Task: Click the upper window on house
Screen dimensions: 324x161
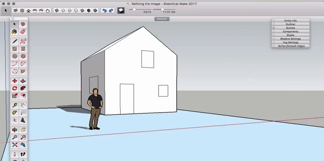Action: (x=147, y=59)
